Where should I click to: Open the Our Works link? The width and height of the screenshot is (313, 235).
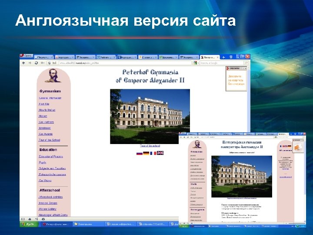click(x=45, y=181)
